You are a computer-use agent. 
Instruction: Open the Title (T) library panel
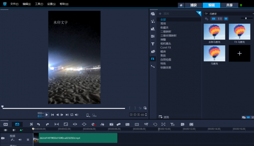[x=153, y=44]
